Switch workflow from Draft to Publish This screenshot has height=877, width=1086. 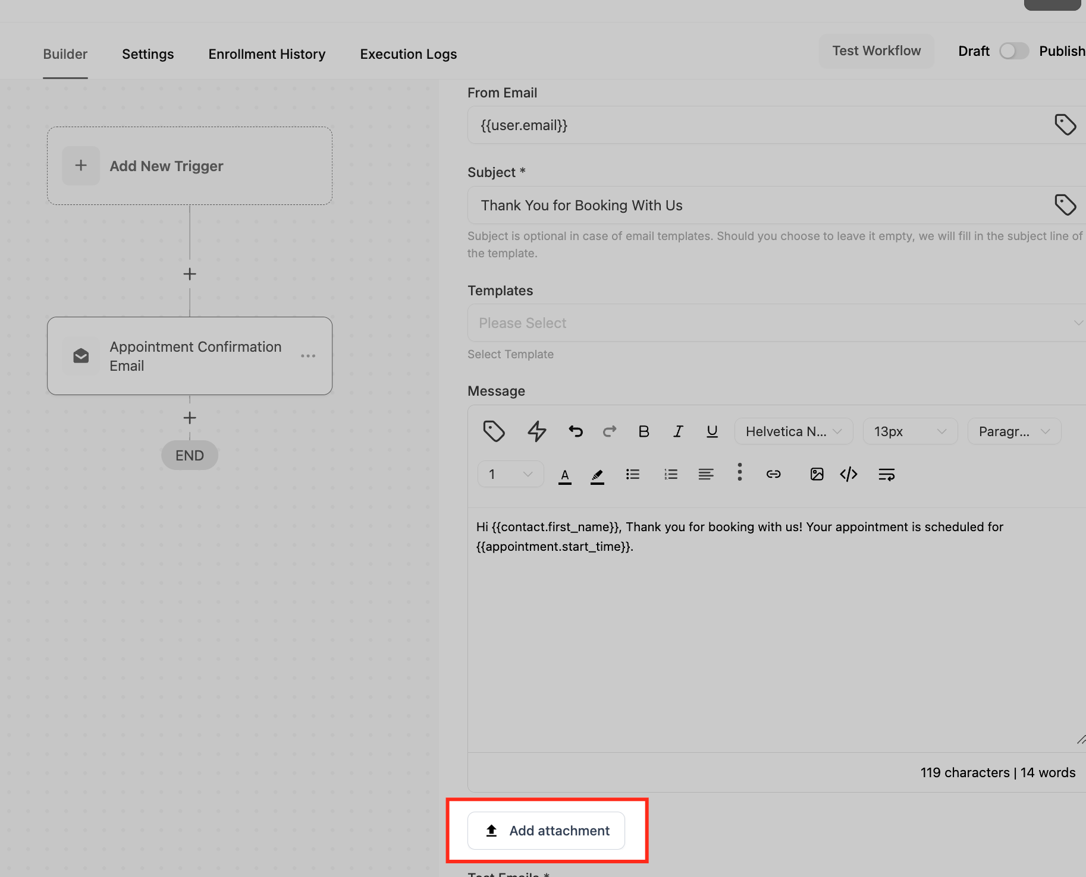coord(1013,51)
